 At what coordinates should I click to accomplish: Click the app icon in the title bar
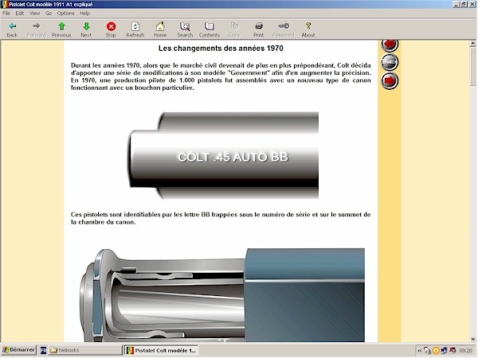[x=4, y=4]
